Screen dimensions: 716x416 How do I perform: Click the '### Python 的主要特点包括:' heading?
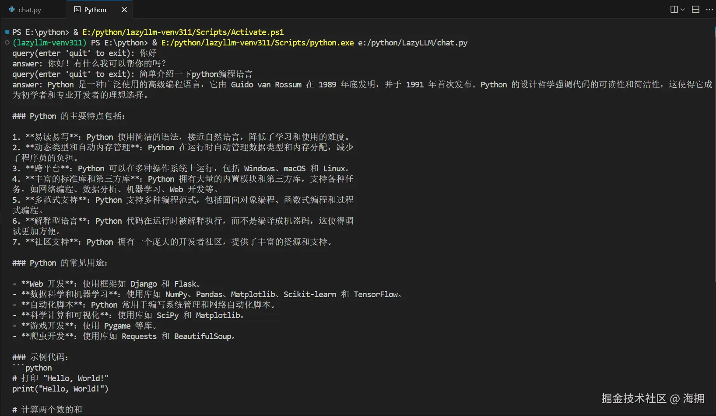(69, 116)
